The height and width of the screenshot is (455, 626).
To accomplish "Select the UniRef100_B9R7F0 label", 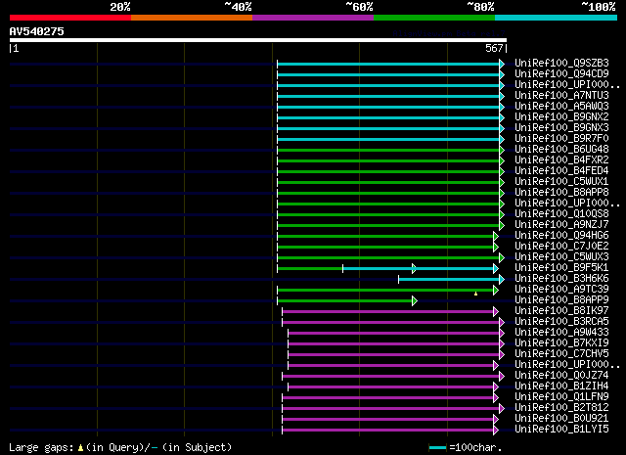I will (561, 139).
